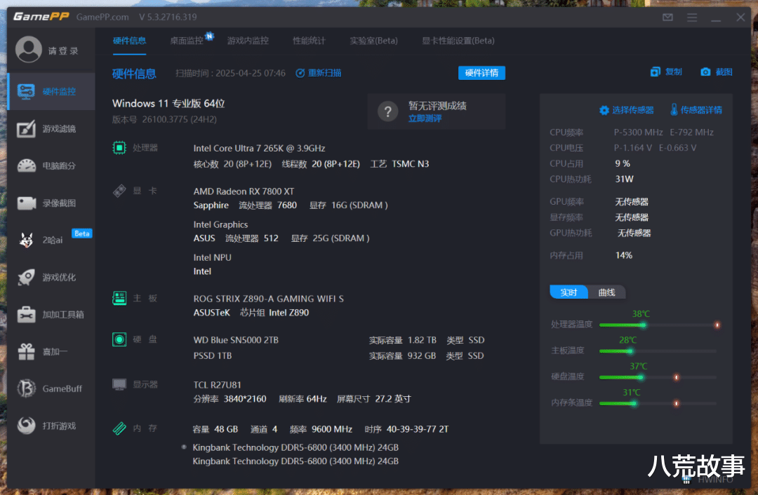Click the GamePP.com website text
This screenshot has height=495, width=758.
point(102,17)
